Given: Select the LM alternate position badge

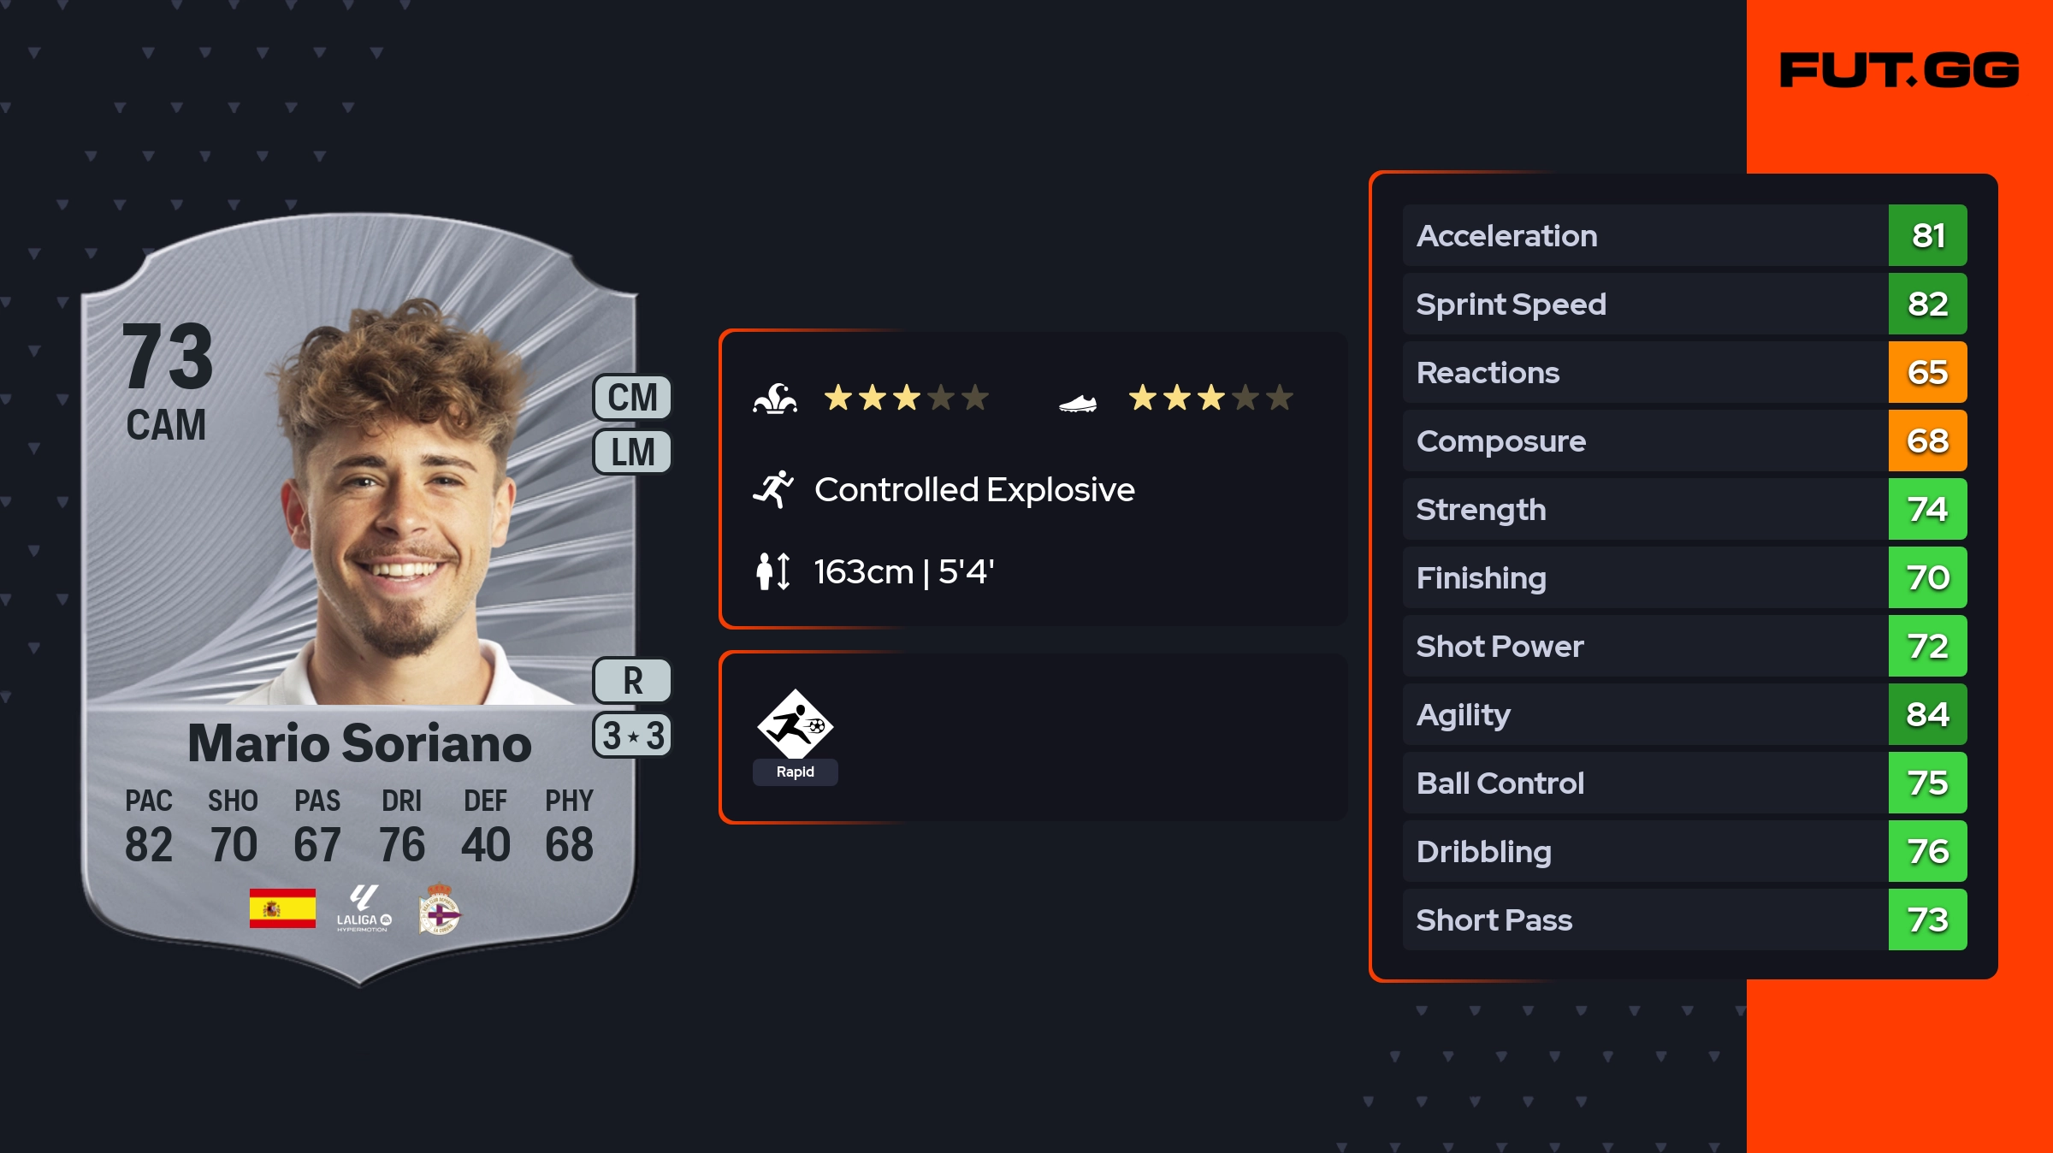Looking at the screenshot, I should pyautogui.click(x=632, y=452).
